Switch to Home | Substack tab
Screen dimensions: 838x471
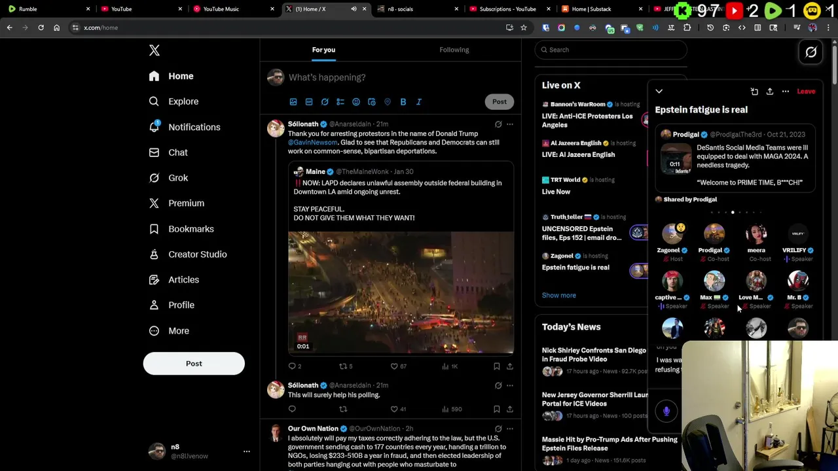602,9
